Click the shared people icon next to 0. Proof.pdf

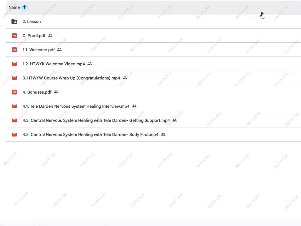click(50, 35)
